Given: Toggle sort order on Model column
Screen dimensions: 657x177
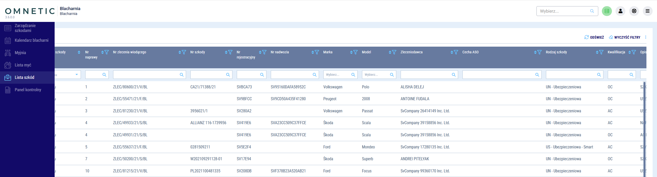Looking at the screenshot, I should (390, 52).
